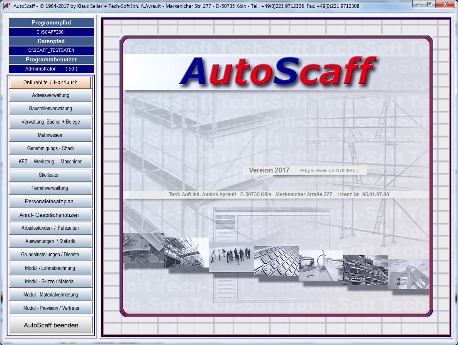Click Administrator ( 50 ) user field
The height and width of the screenshot is (345, 458).
pos(51,68)
